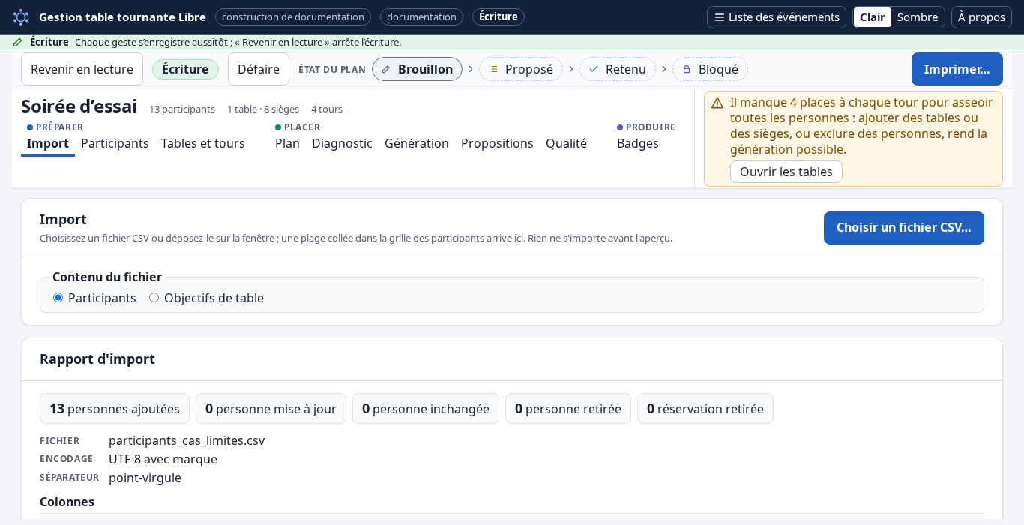Switch to the Participants tab

tap(115, 143)
